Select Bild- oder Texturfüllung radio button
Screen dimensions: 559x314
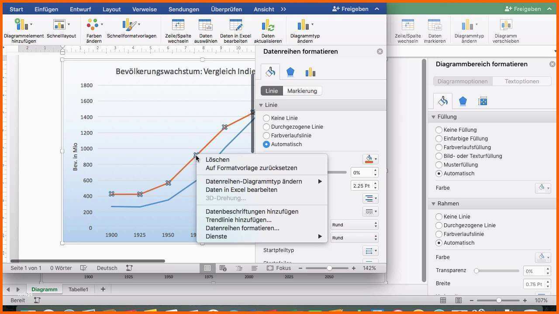click(x=439, y=156)
